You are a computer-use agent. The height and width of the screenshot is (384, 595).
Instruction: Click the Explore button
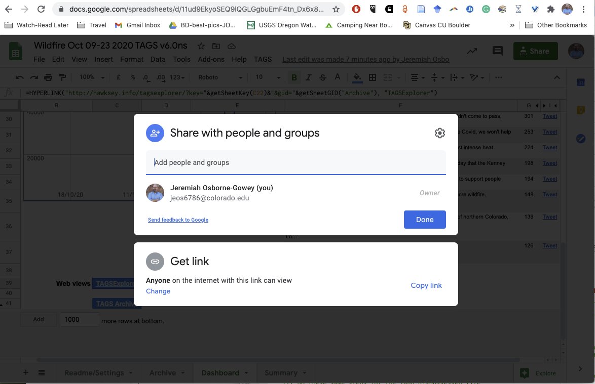[x=538, y=373]
